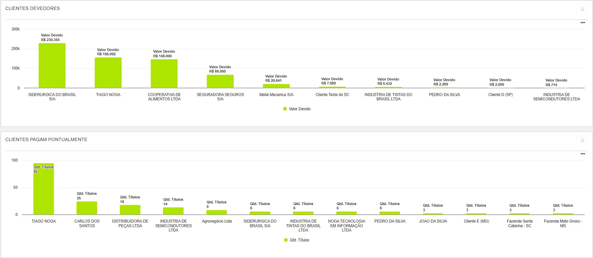Click the green Valor Devido legend dot
The height and width of the screenshot is (258, 593).
coord(285,109)
